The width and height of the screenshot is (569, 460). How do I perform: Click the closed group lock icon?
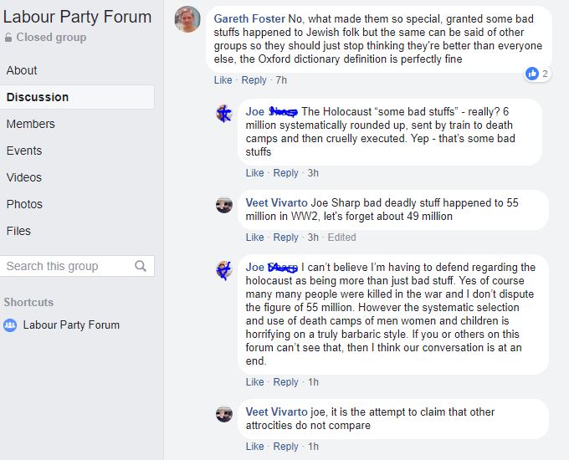[x=8, y=38]
